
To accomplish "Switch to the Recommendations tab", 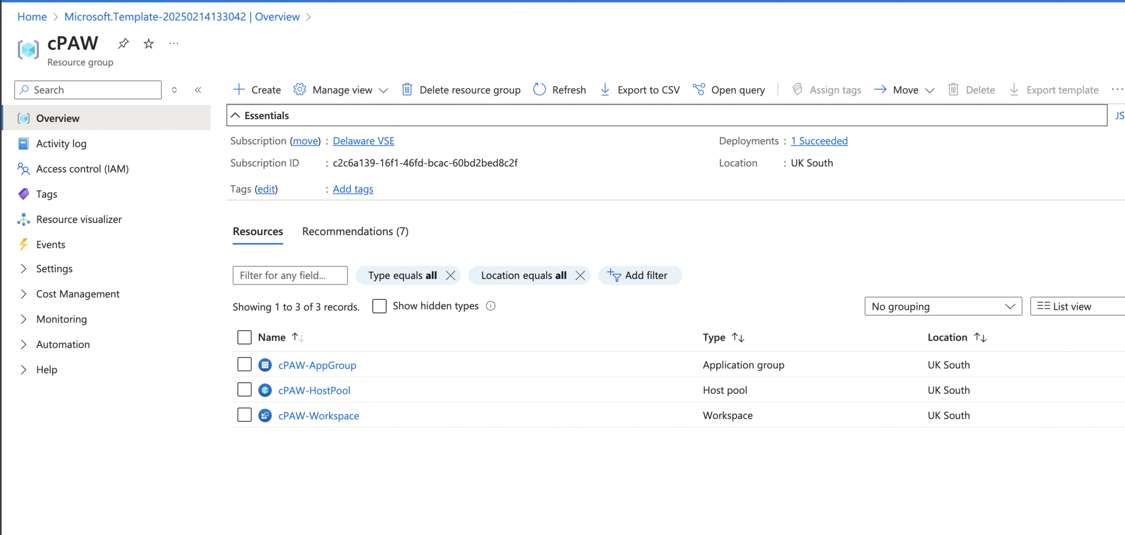I will point(354,231).
